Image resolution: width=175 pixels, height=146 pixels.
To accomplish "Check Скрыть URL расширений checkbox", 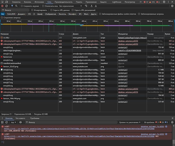I will tap(73, 10).
